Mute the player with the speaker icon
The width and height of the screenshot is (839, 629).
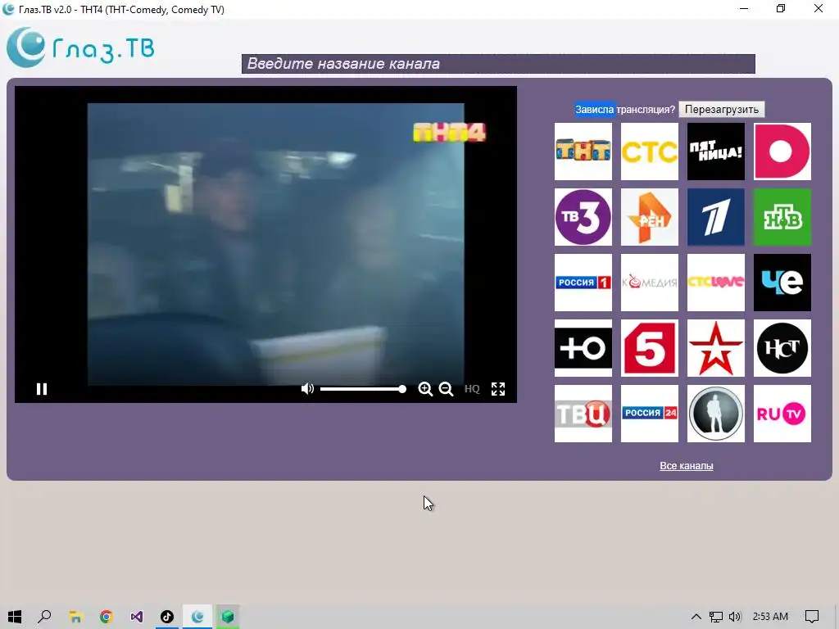pos(307,389)
